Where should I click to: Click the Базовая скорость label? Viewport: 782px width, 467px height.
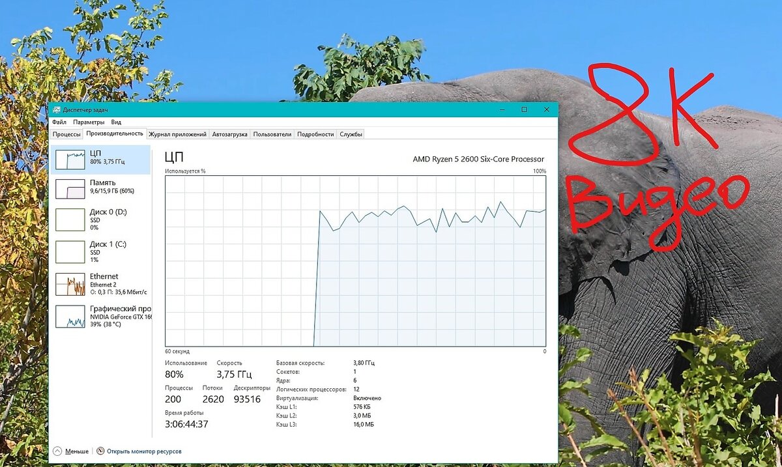pos(300,363)
